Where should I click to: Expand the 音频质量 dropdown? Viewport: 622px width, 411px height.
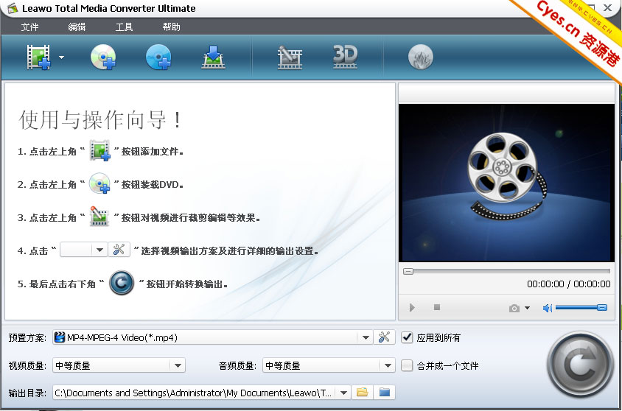click(x=388, y=365)
